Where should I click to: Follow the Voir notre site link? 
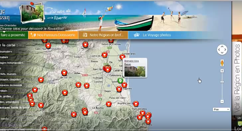click(60, 11)
